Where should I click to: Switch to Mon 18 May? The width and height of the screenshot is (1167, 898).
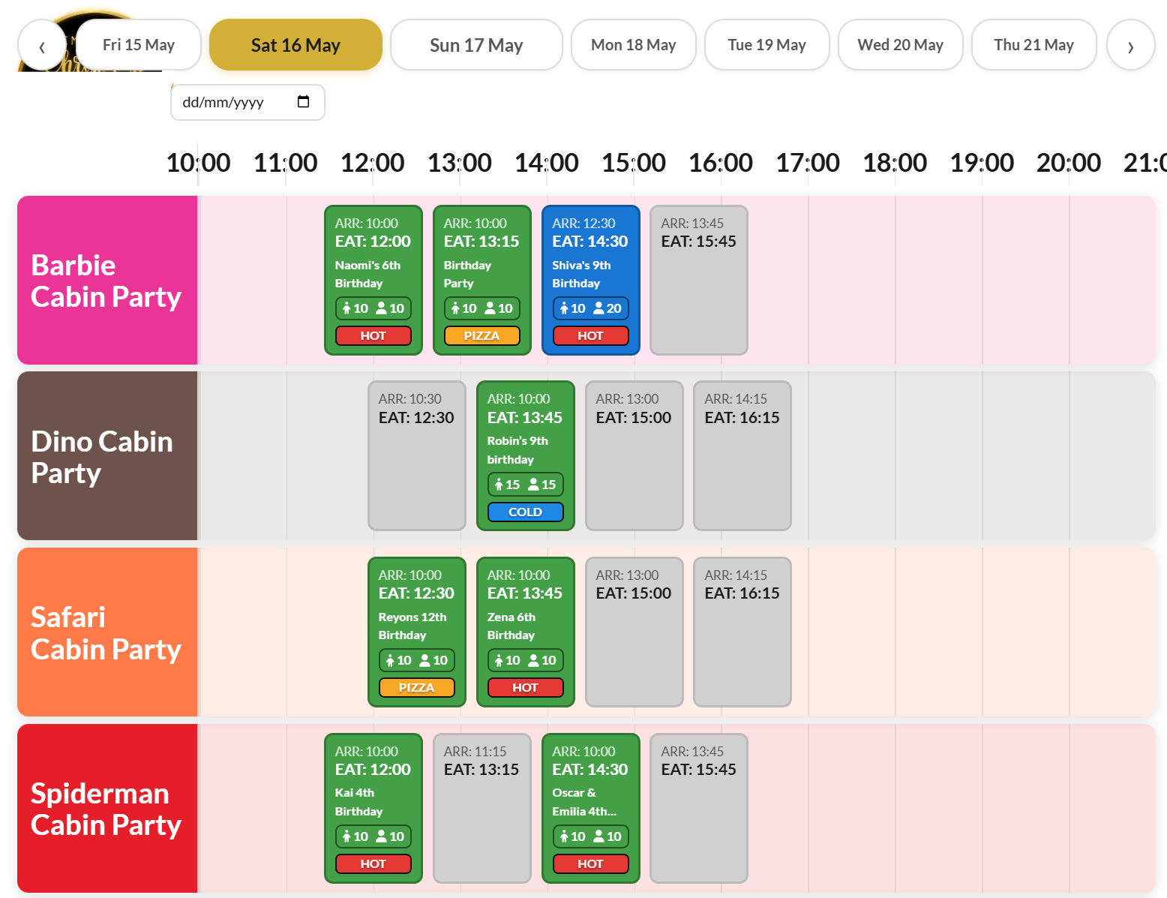[634, 45]
